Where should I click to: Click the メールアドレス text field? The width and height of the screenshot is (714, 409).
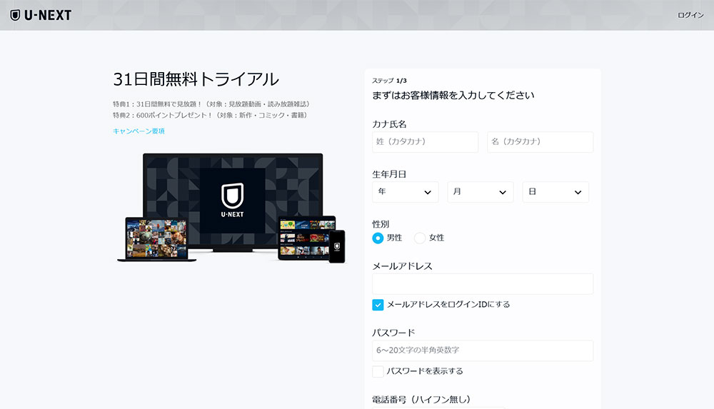482,284
